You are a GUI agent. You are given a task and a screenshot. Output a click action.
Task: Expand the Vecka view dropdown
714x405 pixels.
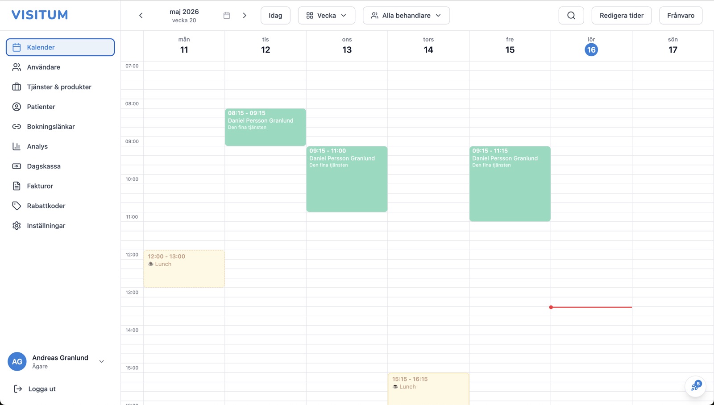point(327,16)
